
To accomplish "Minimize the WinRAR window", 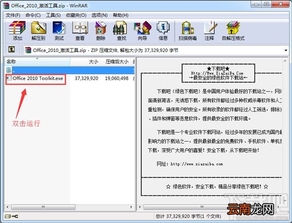I will [x=256, y=4].
